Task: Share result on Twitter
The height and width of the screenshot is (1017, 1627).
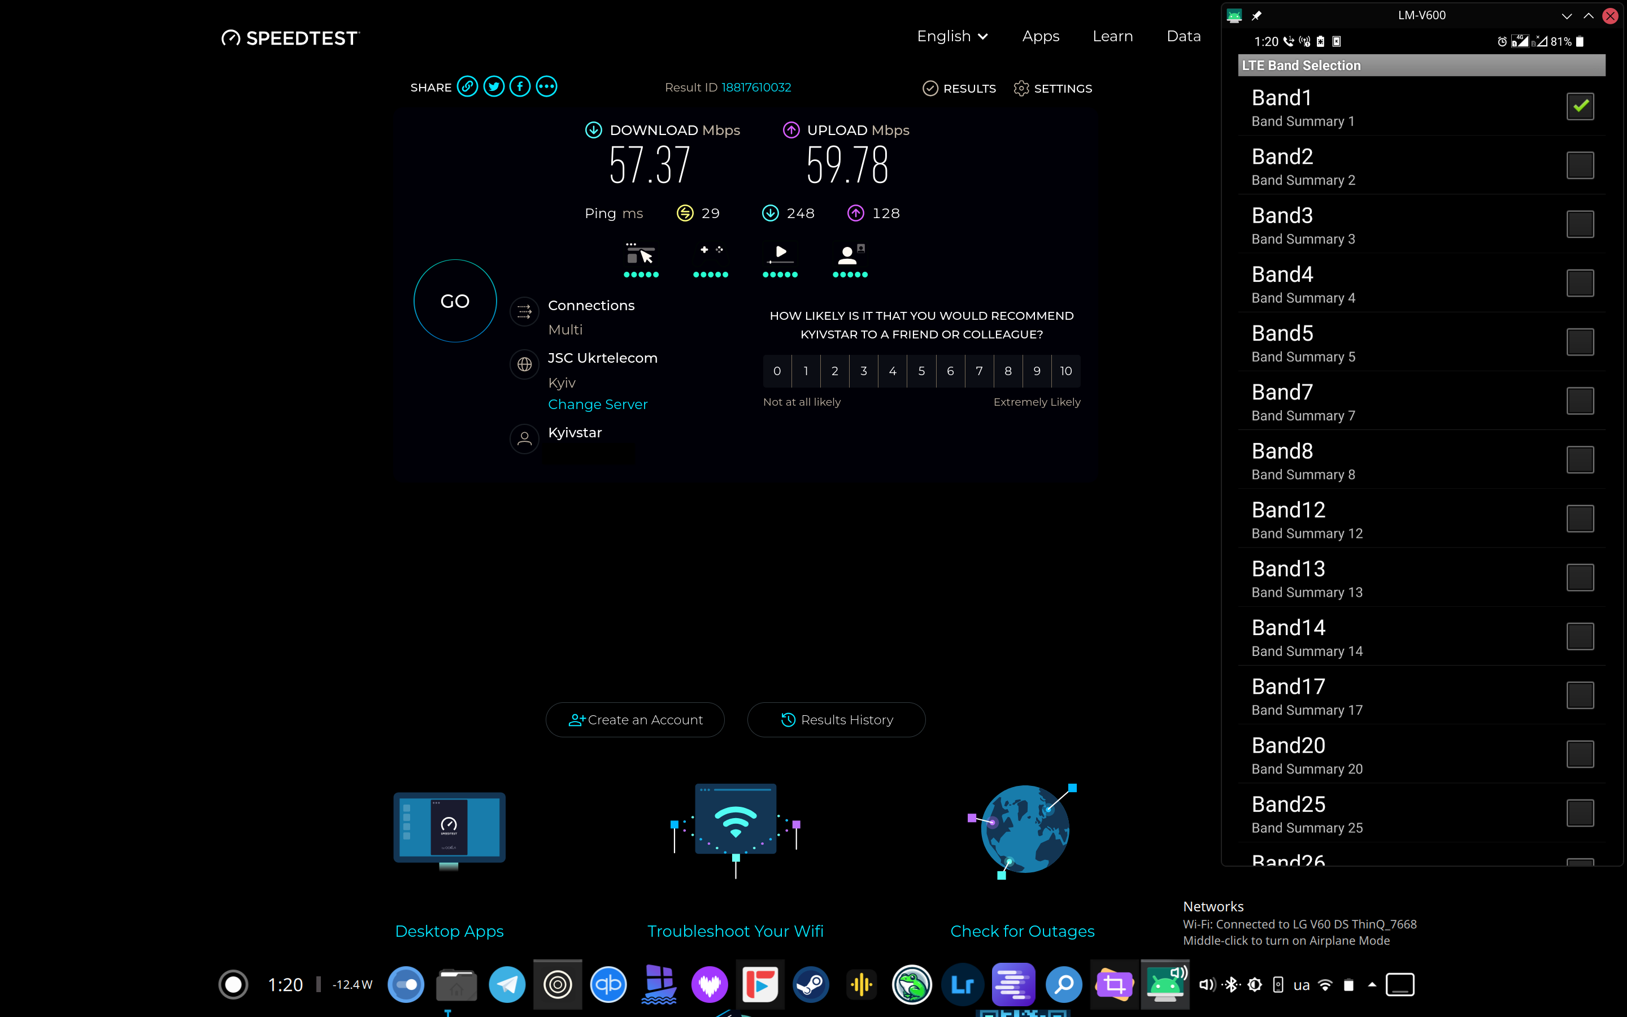Action: pos(494,87)
